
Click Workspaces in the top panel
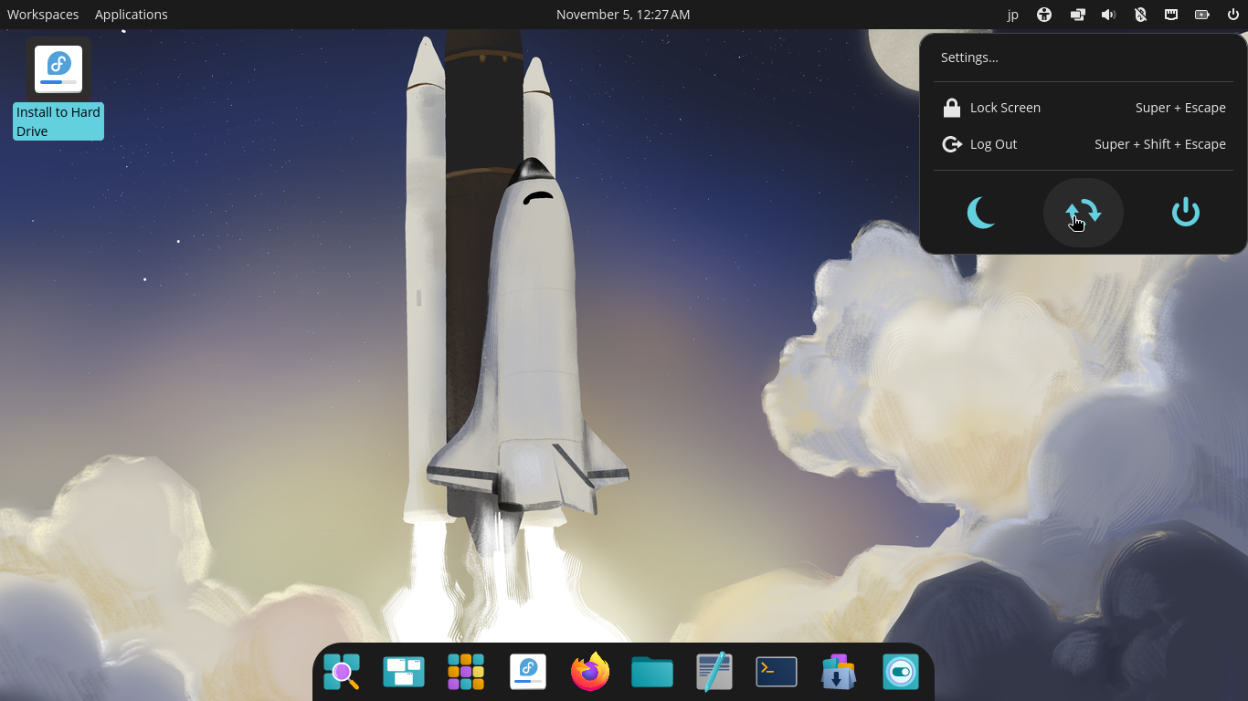43,15
